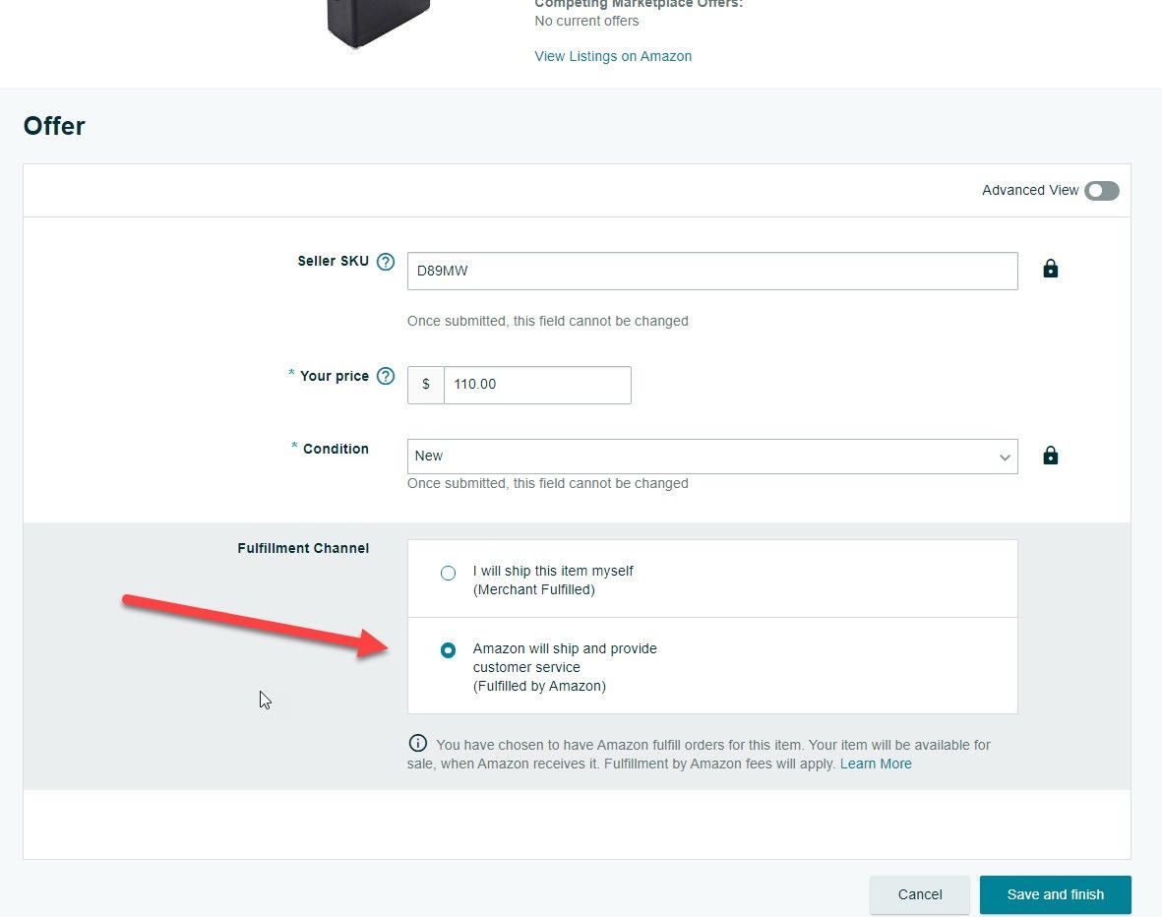Screen dimensions: 1162x917
Task: Click the Seller SKU help icon
Action: coord(386,262)
